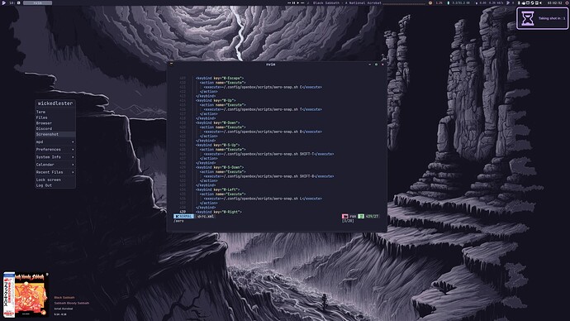Click the keybind key="W-S-Down" line

[219, 167]
